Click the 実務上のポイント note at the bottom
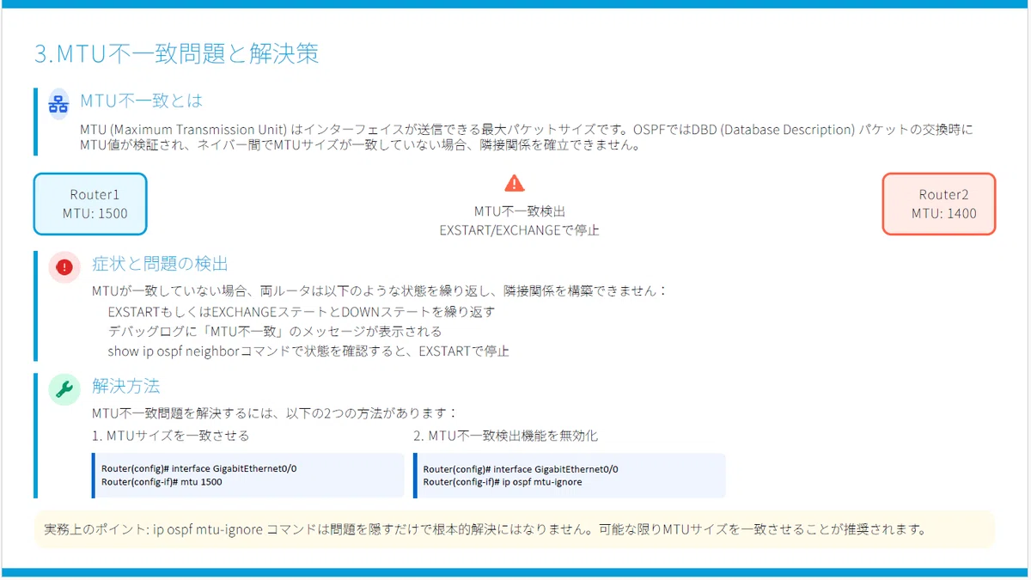The image size is (1031, 580). tap(514, 529)
